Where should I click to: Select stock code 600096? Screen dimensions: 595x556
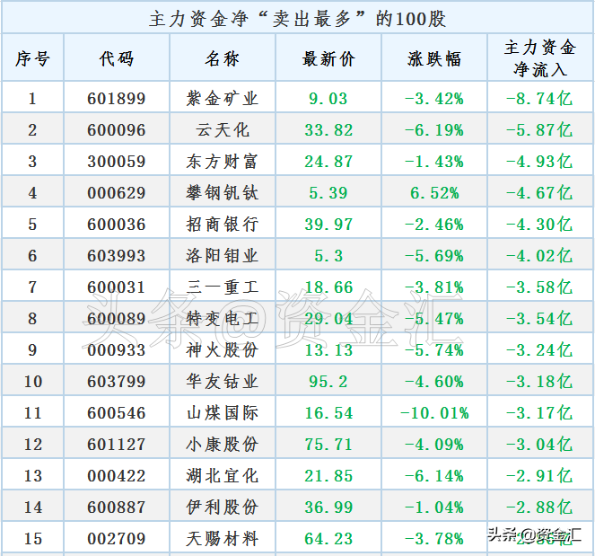pos(117,130)
